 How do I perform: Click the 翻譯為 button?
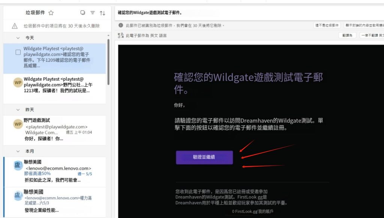(347, 36)
